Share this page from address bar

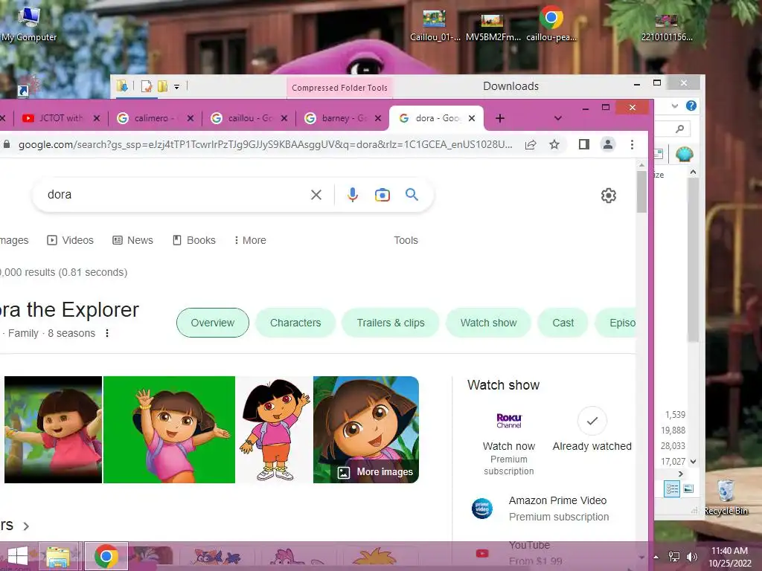530,144
